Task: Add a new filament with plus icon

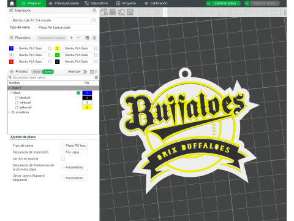Action: [x=72, y=38]
